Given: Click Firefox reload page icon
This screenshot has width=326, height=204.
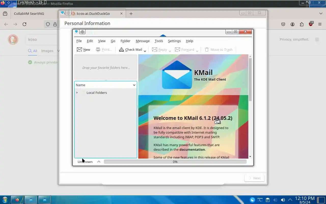Looking at the screenshot, I should 24,24.
